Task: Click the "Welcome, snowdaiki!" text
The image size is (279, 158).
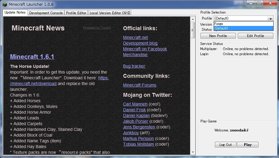Action: (x=231, y=130)
